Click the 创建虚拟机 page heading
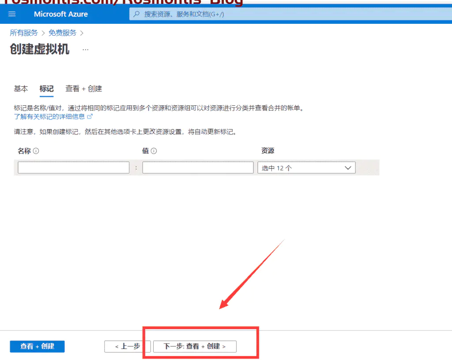 pyautogui.click(x=39, y=49)
